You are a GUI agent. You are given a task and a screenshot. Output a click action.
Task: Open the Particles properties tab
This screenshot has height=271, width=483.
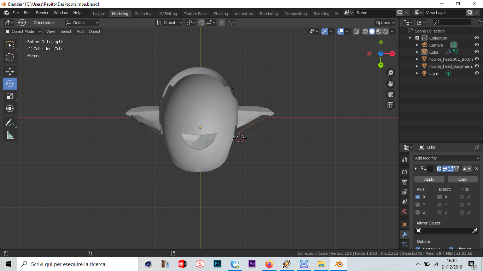[405, 244]
